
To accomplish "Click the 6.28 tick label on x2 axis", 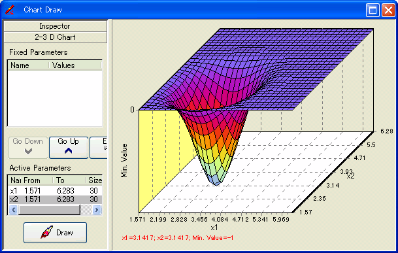I will pos(387,131).
